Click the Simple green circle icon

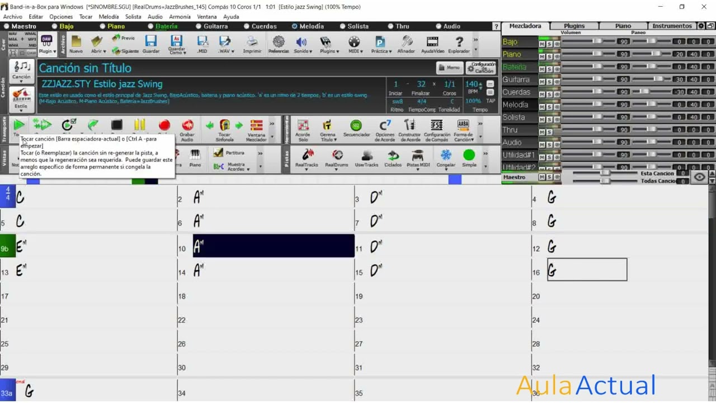click(x=469, y=158)
